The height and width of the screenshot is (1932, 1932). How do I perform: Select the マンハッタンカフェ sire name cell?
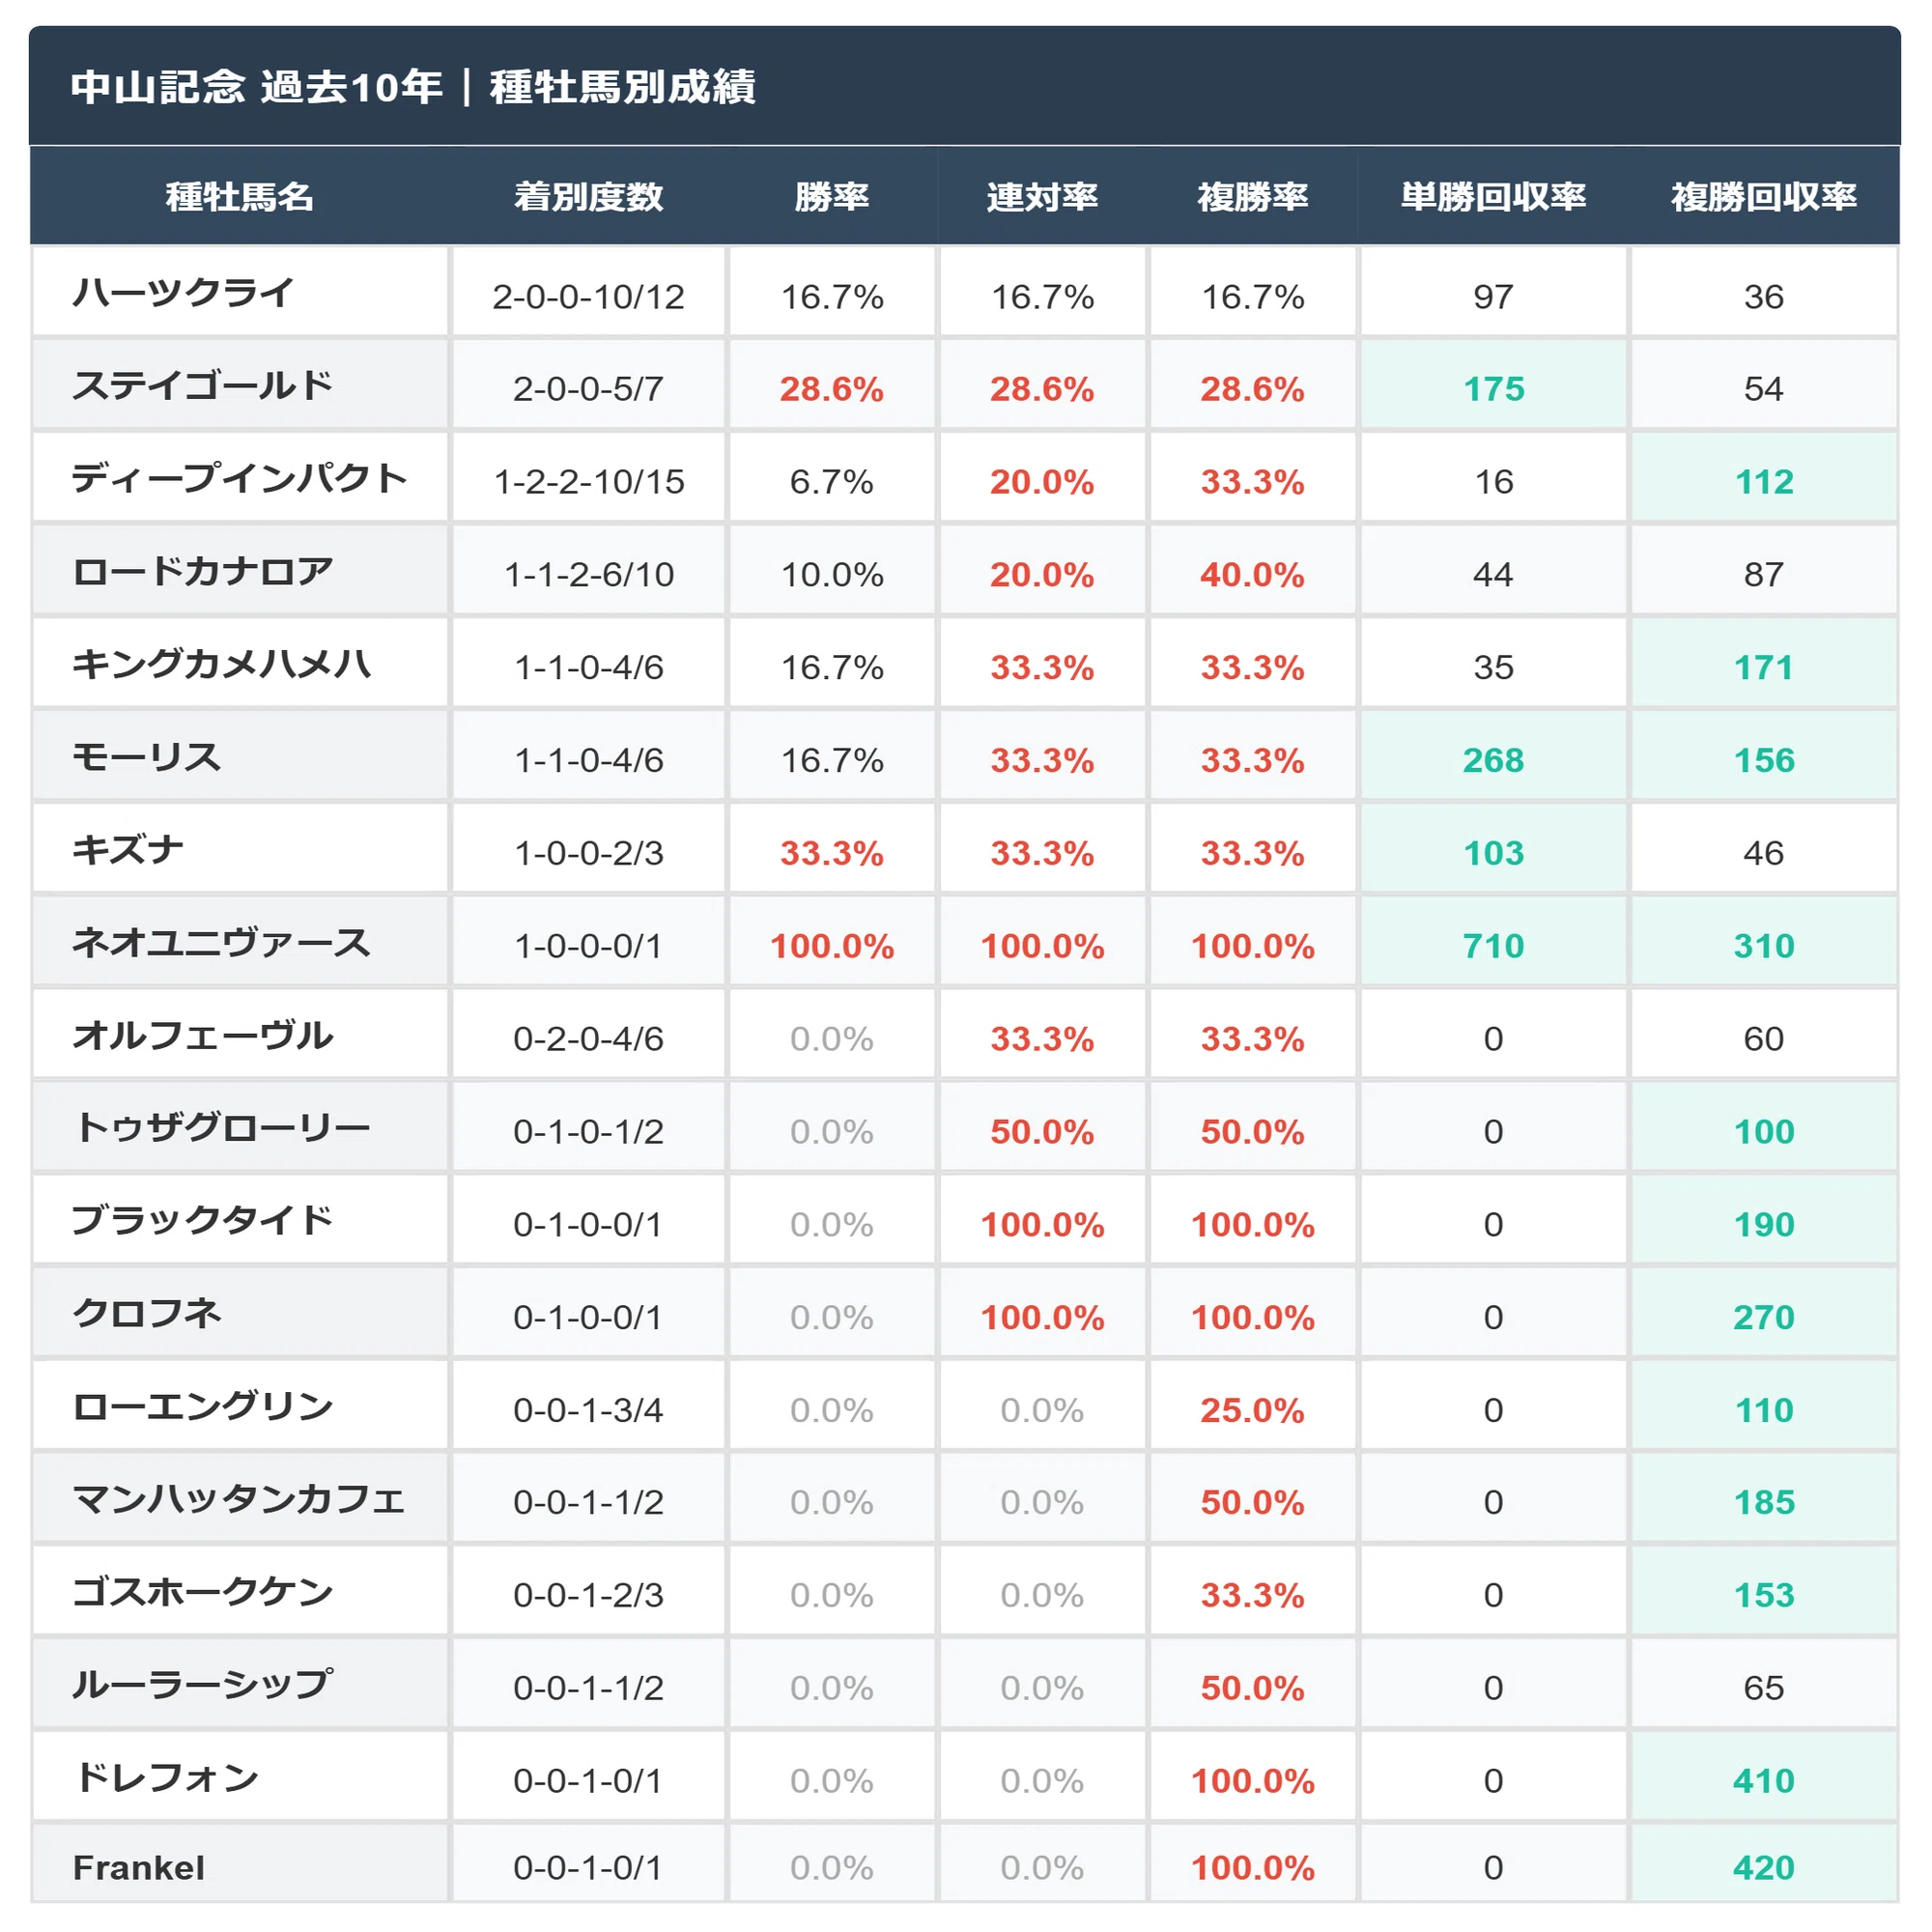pyautogui.click(x=240, y=1499)
